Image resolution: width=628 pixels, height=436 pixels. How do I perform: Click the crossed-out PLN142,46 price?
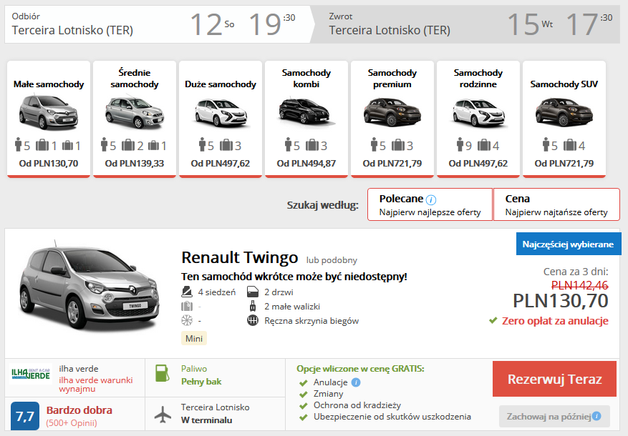[x=579, y=285]
